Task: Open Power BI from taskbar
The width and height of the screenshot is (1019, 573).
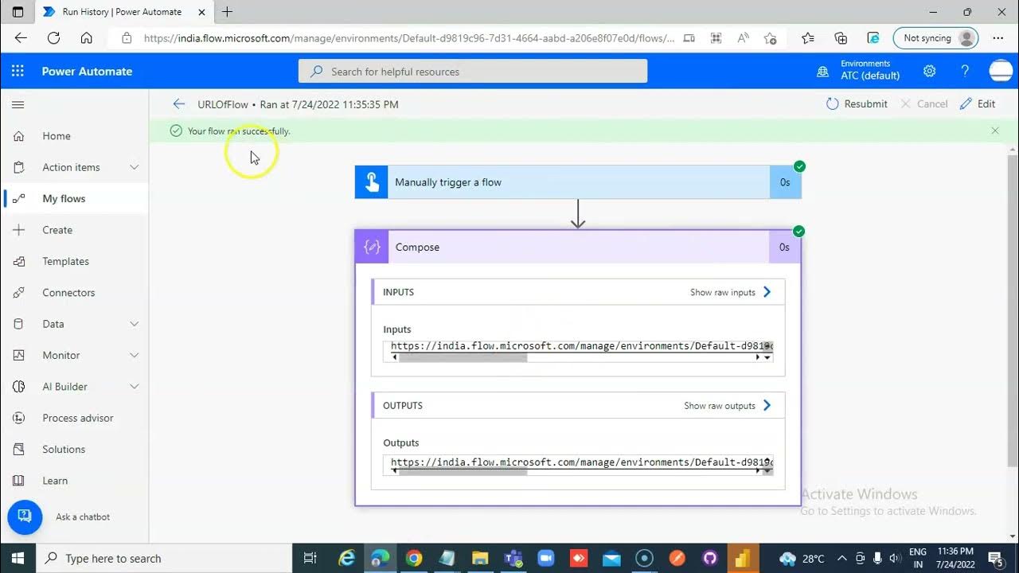Action: (x=742, y=558)
